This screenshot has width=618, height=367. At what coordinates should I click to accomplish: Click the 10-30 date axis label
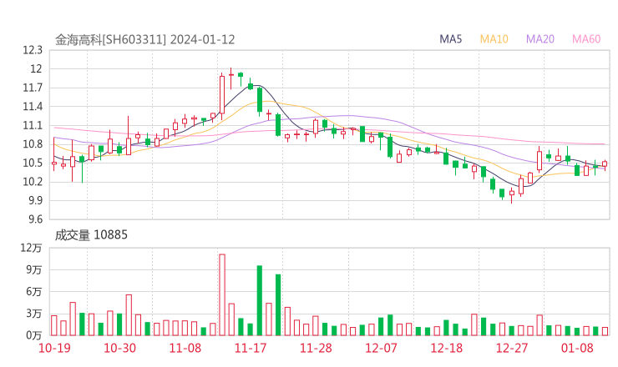pyautogui.click(x=119, y=348)
